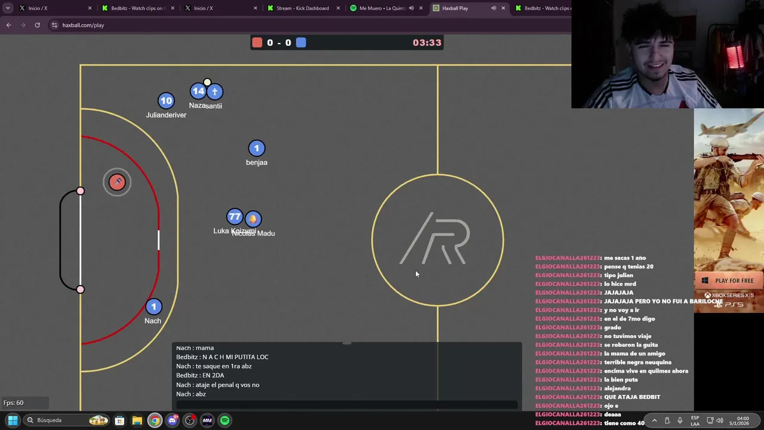Reload the haxball page
The width and height of the screenshot is (764, 430).
[37, 25]
